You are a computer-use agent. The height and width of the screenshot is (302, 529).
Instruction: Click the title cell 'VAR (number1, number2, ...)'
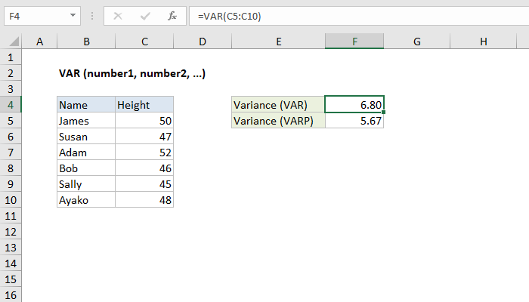[x=132, y=73]
